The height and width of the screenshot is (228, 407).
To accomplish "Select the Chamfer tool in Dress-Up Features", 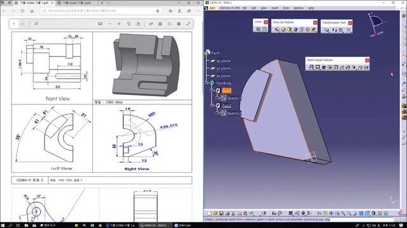I will [283, 30].
